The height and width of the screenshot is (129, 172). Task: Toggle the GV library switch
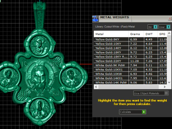pyautogui.click(x=153, y=27)
